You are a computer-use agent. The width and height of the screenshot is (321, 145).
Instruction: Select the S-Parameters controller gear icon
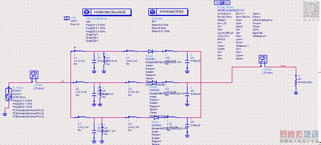152,12
